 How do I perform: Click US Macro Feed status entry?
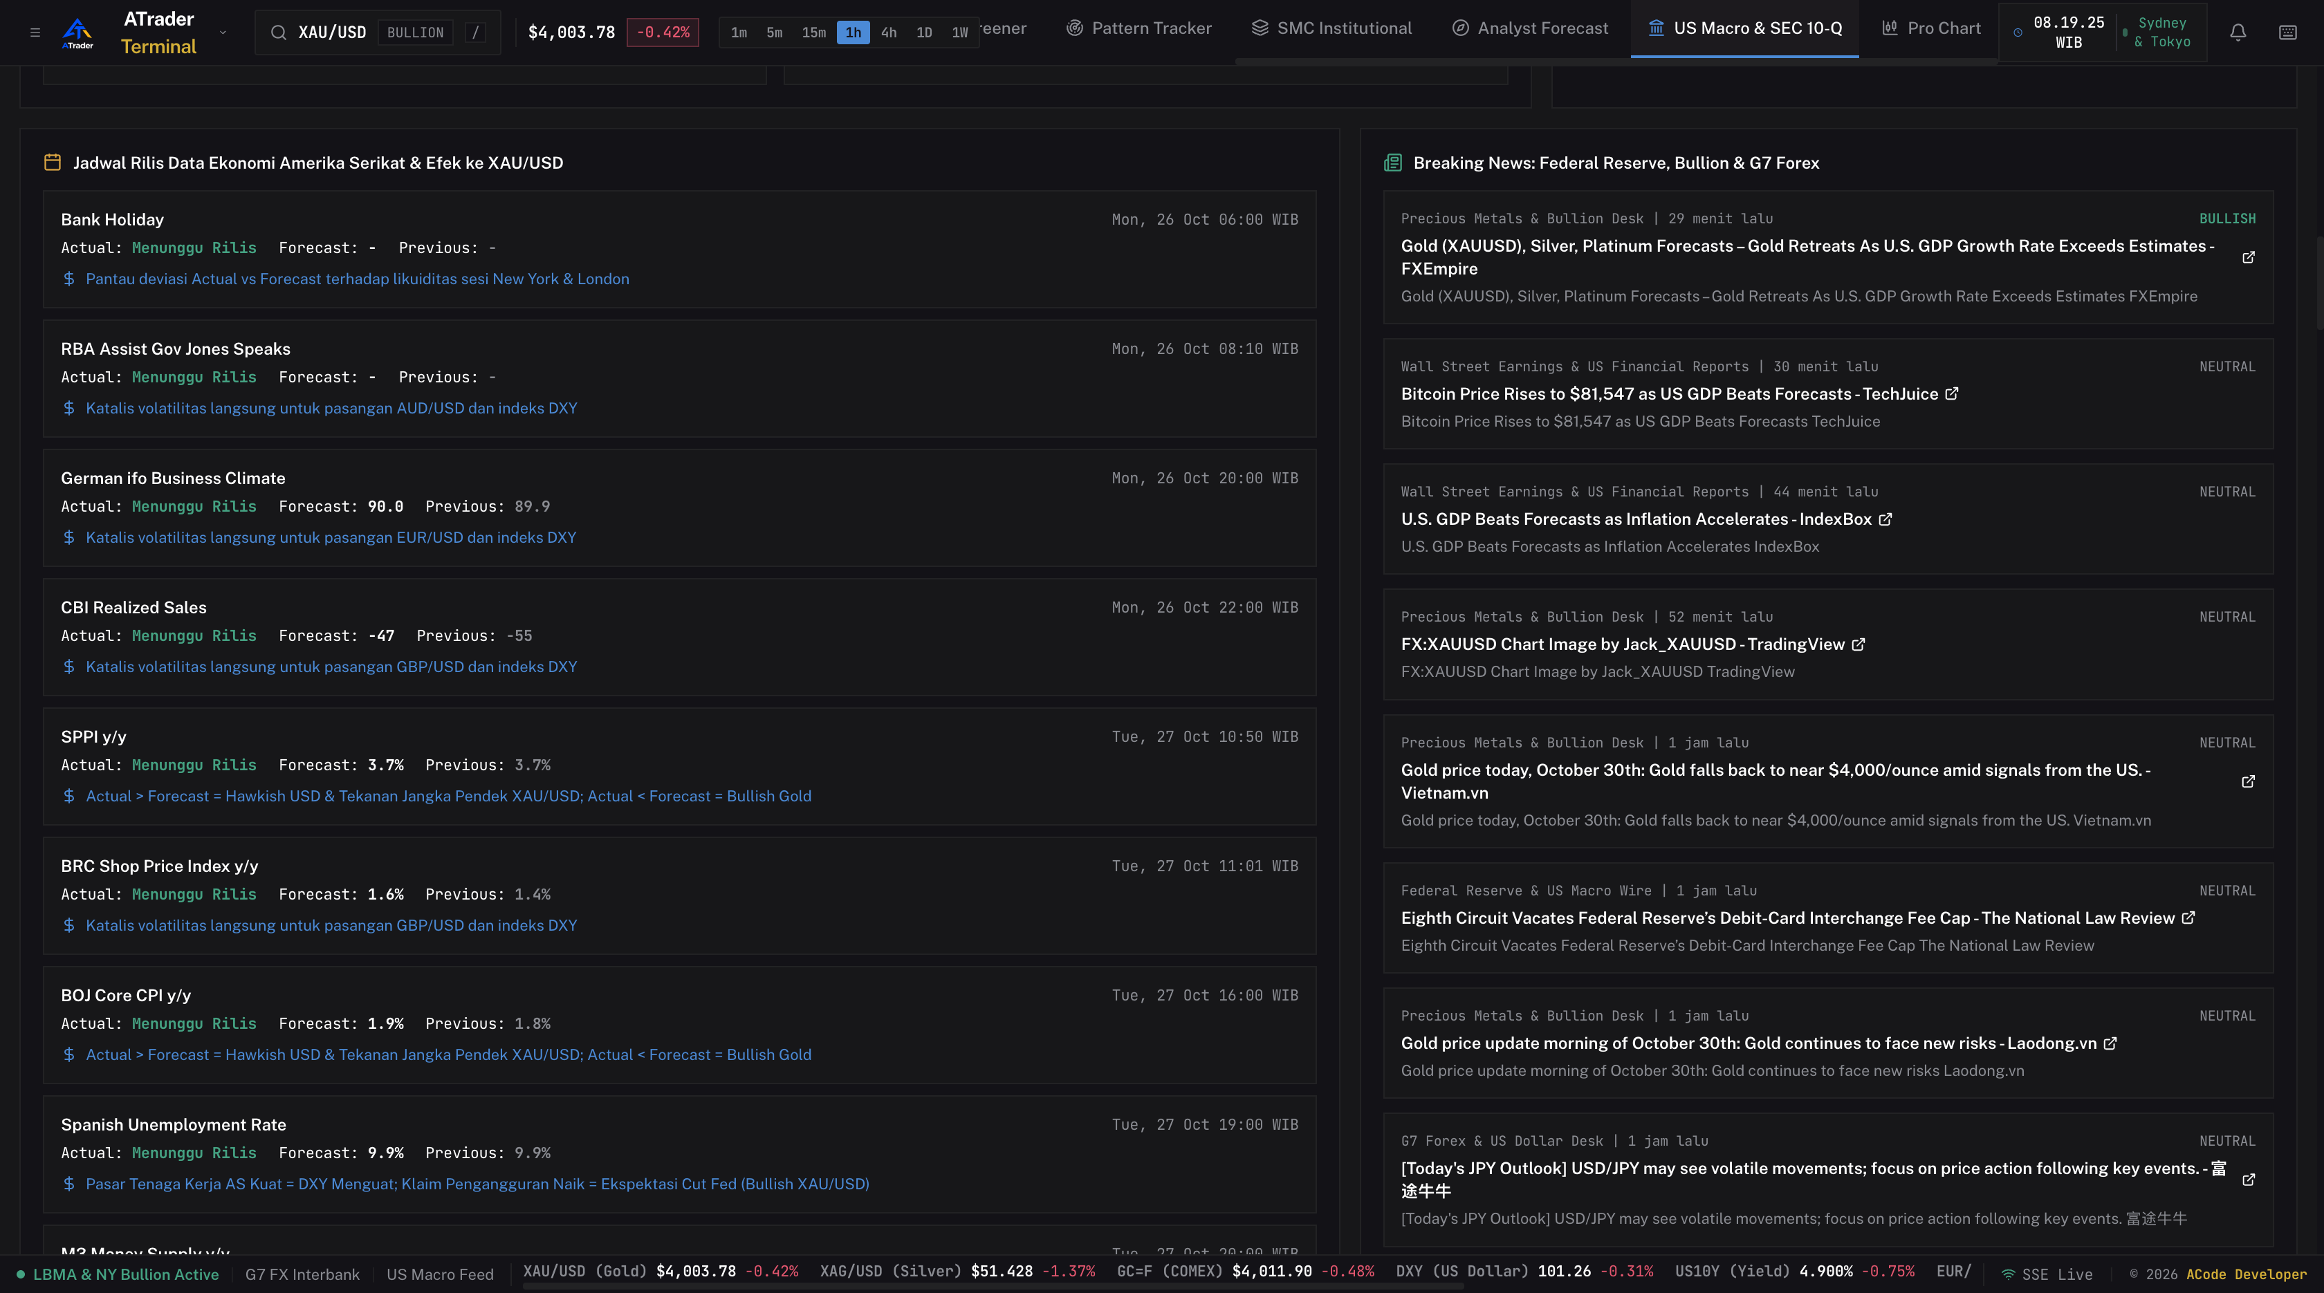tap(441, 1275)
